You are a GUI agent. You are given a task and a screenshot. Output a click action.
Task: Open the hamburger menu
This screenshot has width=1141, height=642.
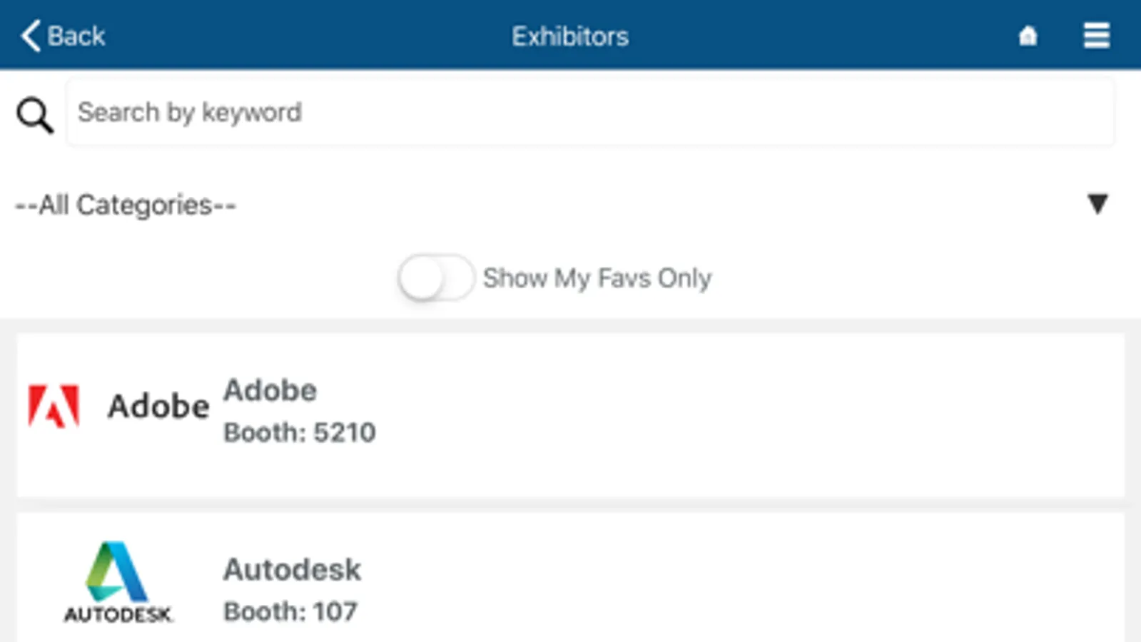click(x=1096, y=36)
